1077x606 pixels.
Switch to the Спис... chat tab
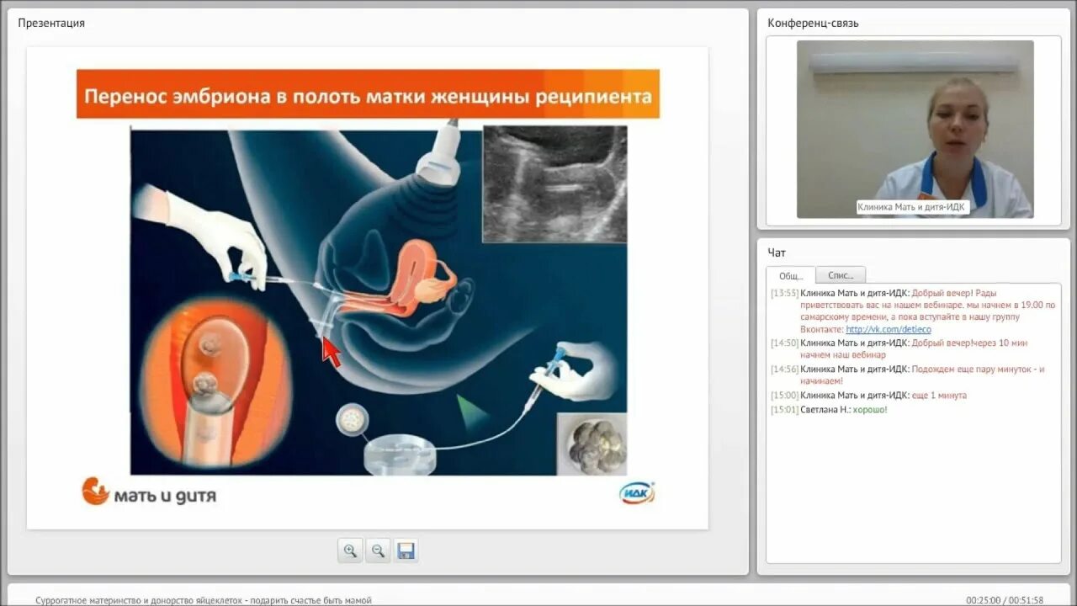click(841, 275)
